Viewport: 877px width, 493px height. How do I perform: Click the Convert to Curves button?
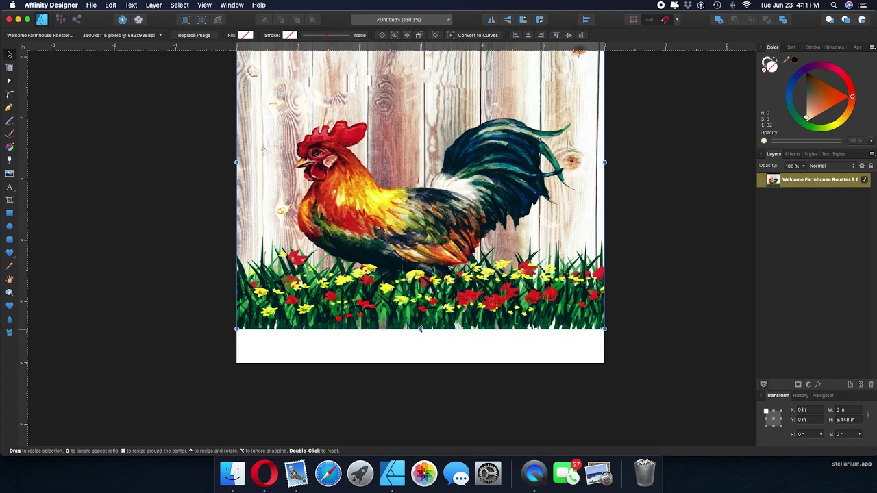click(473, 35)
